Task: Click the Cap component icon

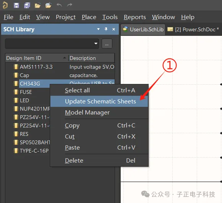Action: click(16, 75)
